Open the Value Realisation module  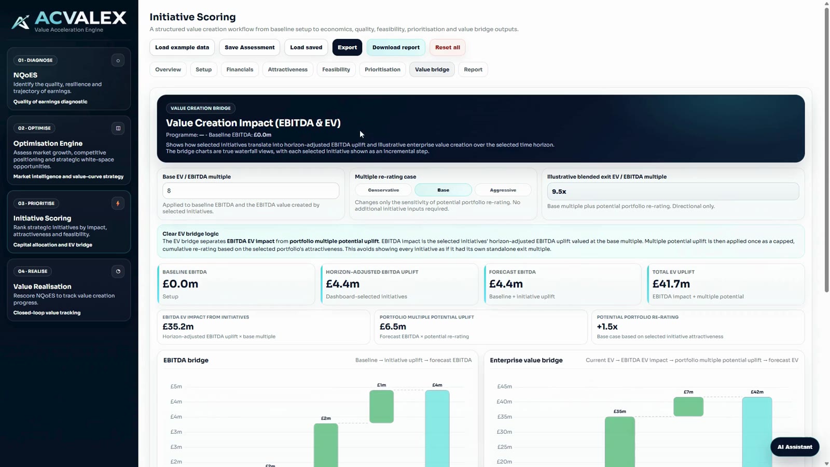(x=69, y=290)
